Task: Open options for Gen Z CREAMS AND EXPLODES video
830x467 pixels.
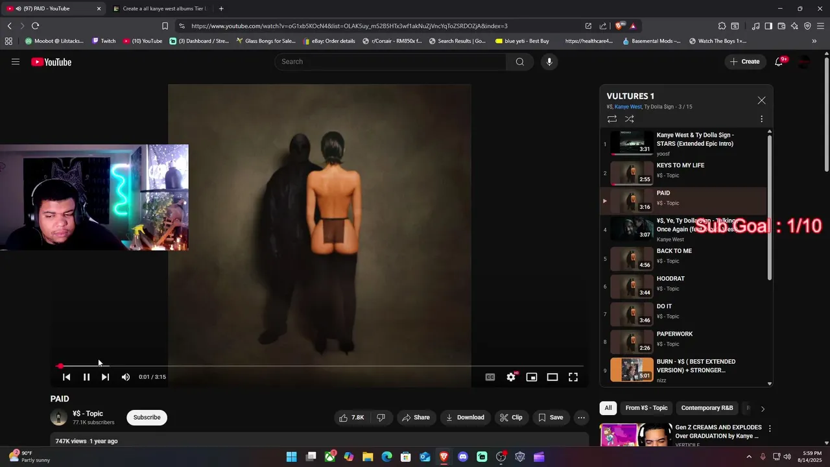Action: [770, 429]
